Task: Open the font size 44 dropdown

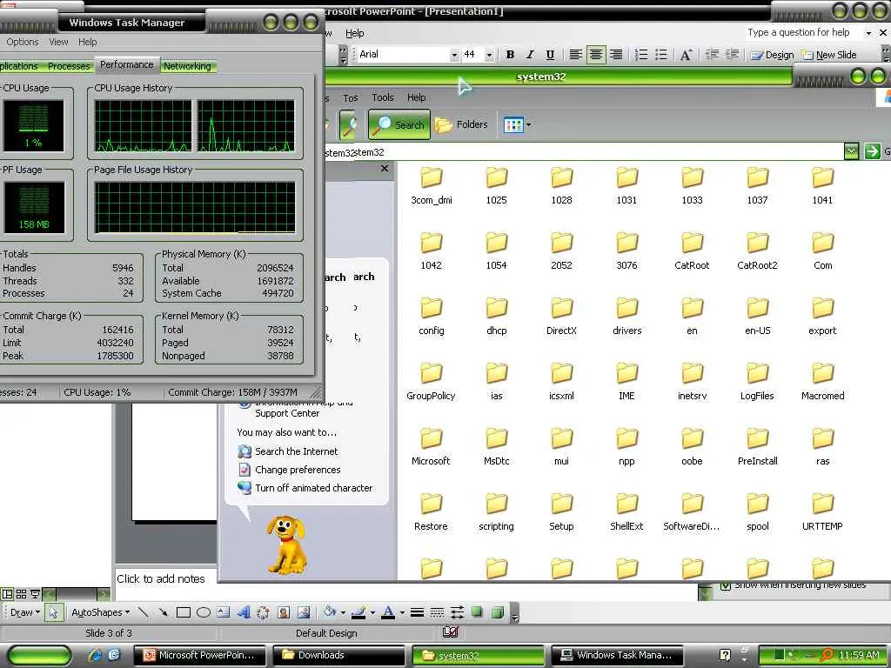Action: coord(489,55)
